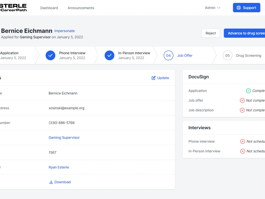Click the DocuSign Application row label
This screenshot has width=265, height=199.
pos(198,91)
